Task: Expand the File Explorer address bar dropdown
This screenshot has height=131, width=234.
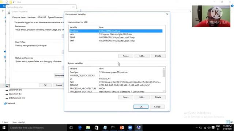Action: (x=190, y=11)
